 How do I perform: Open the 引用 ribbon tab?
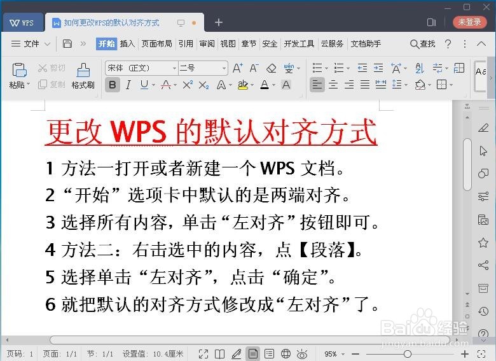pos(186,44)
